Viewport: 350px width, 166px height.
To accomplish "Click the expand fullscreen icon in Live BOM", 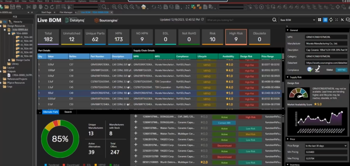I will click(337, 20).
